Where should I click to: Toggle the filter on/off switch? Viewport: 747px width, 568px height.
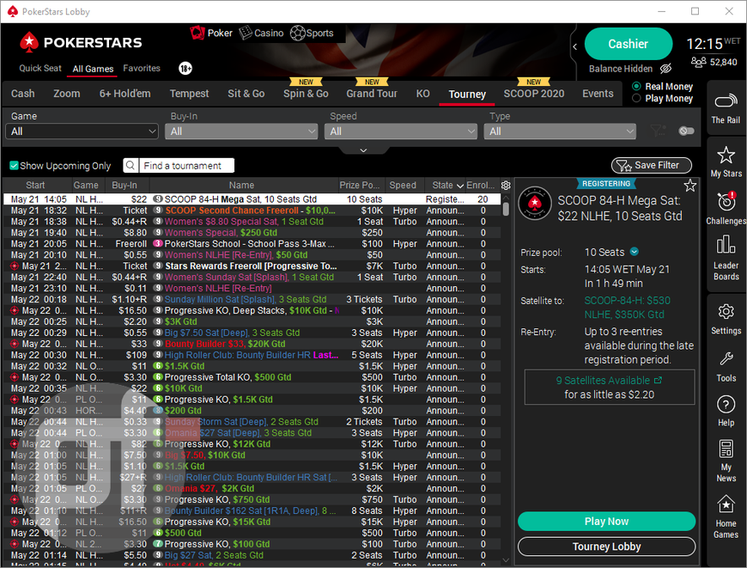686,131
